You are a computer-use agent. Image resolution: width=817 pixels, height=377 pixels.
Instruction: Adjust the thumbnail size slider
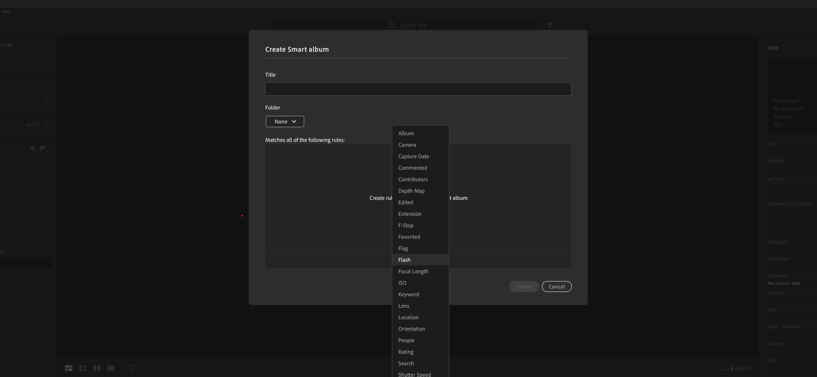(x=732, y=368)
